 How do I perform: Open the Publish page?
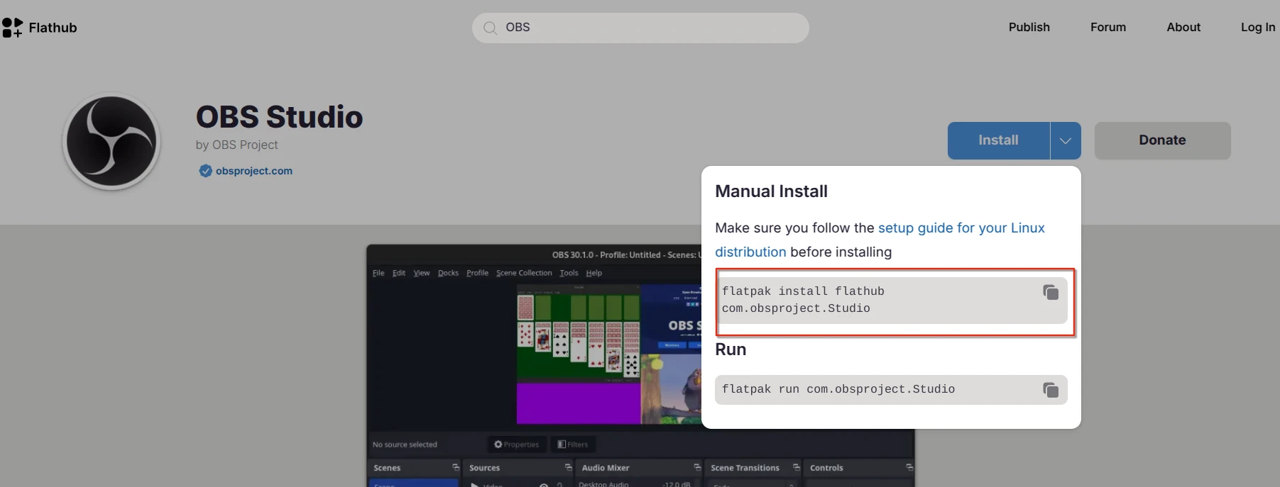[1029, 27]
